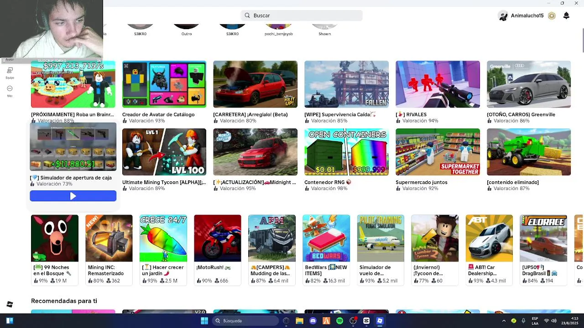Click the microphone tray icon
Screen dimensions: 584x328
click(x=523, y=321)
